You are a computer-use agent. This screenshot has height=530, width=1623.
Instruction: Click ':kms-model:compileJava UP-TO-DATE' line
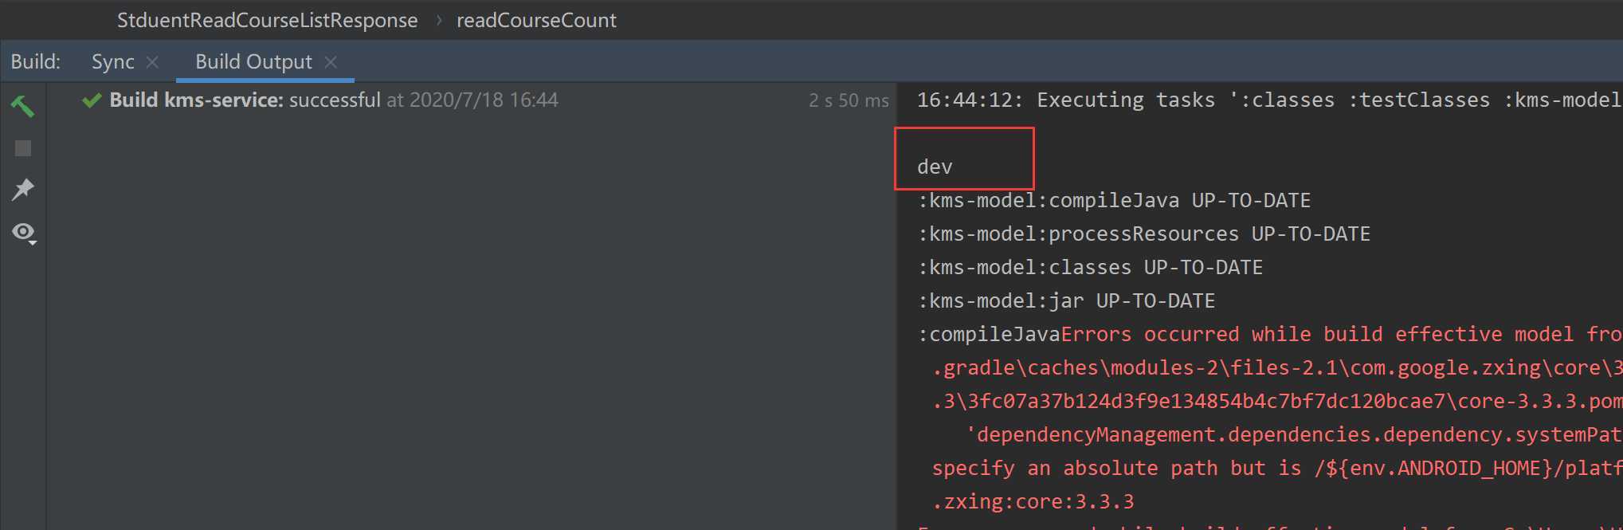coord(1114,200)
